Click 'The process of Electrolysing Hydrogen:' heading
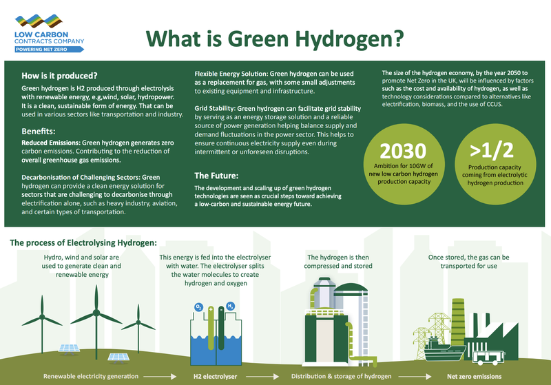Viewport: 551px width, 385px height. (83, 242)
